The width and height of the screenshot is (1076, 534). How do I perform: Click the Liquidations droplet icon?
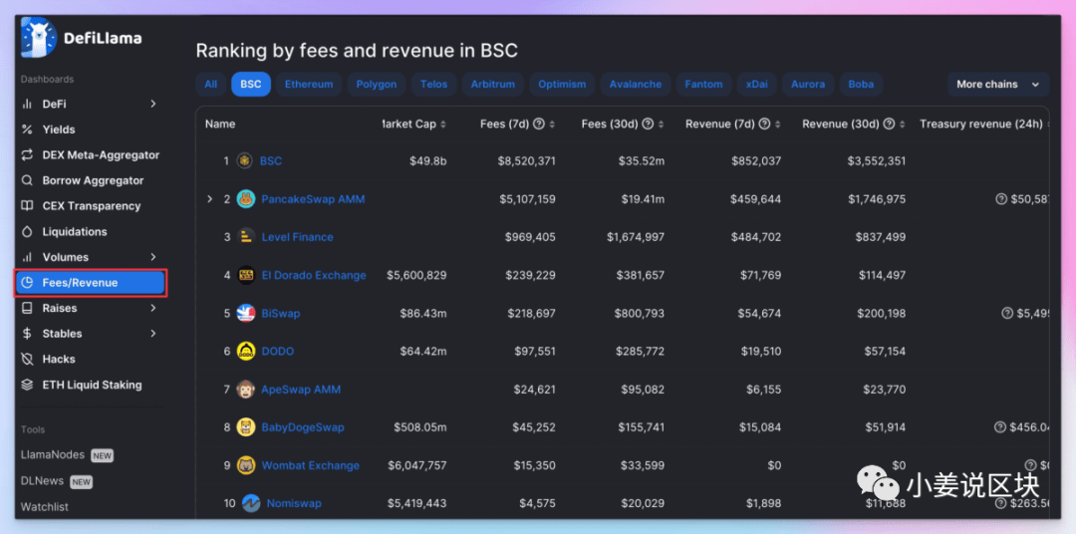pyautogui.click(x=27, y=231)
